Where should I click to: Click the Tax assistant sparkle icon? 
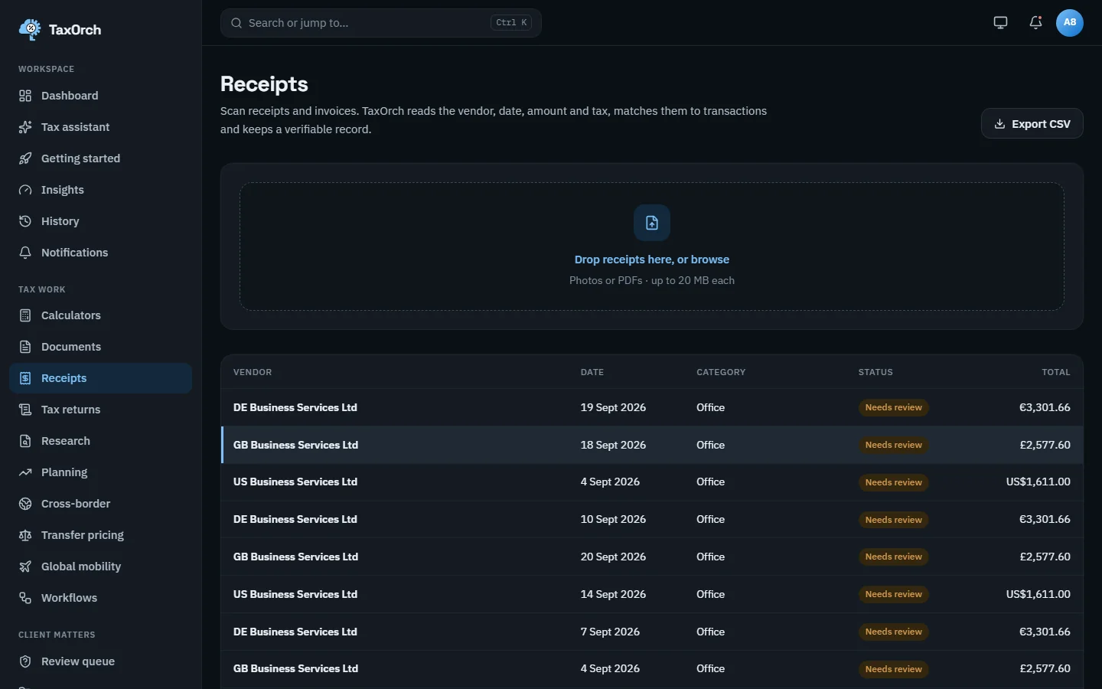(x=25, y=127)
